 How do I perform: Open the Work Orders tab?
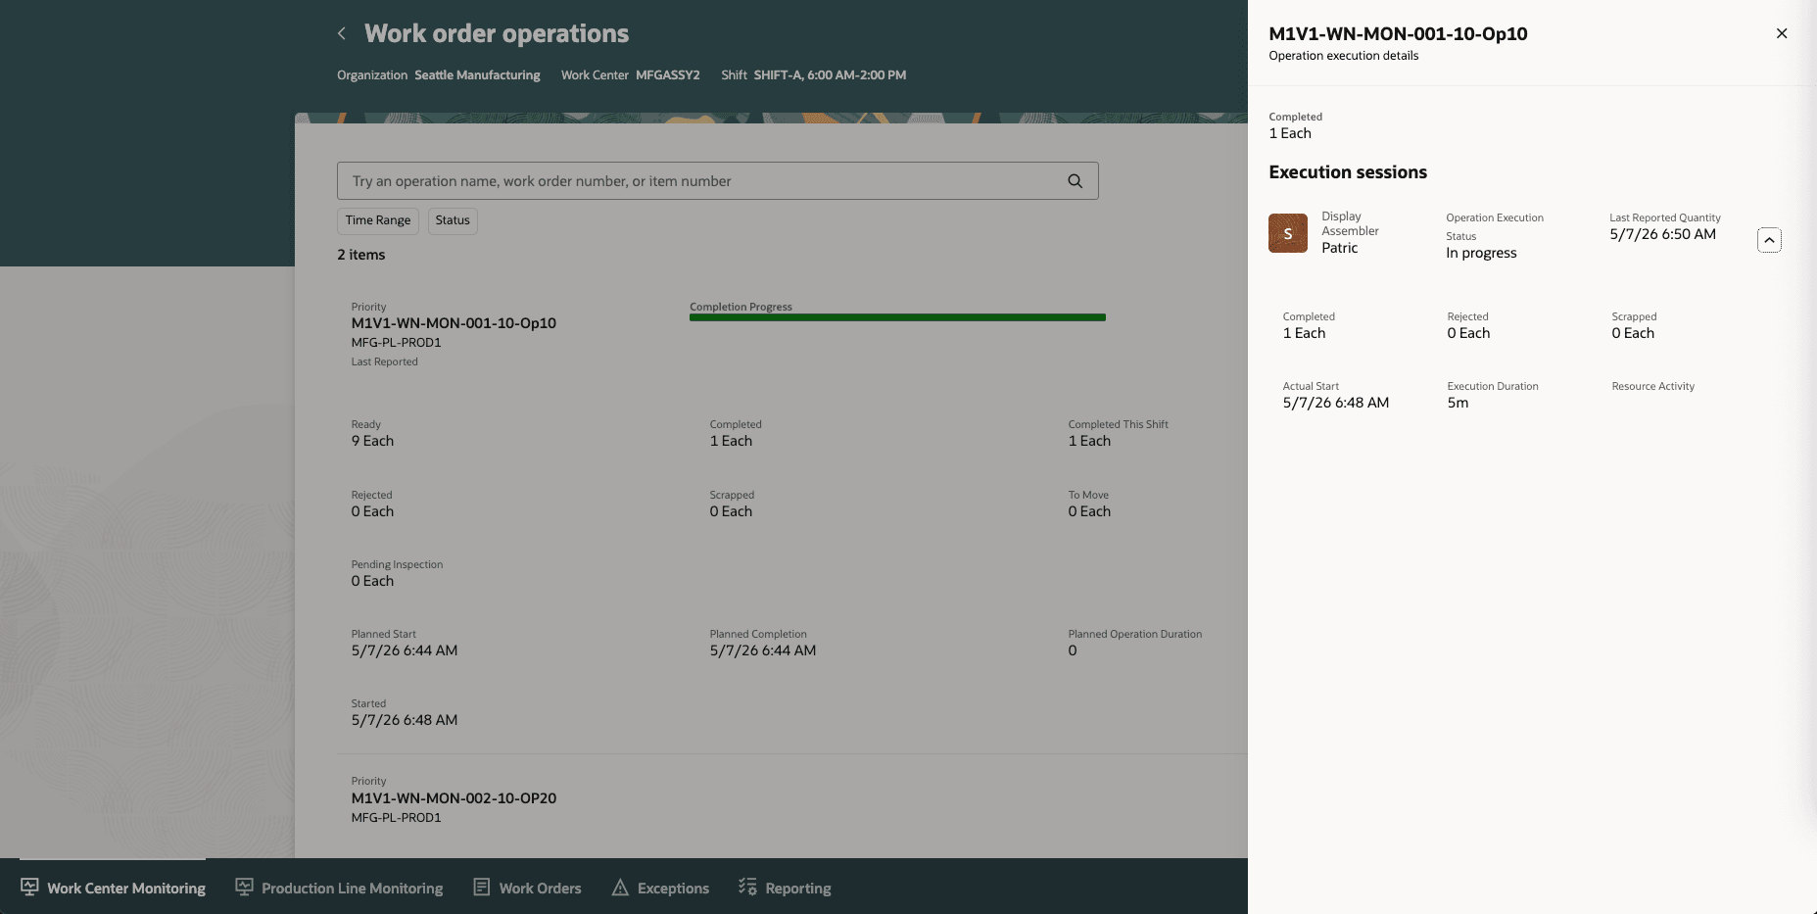[x=527, y=888]
